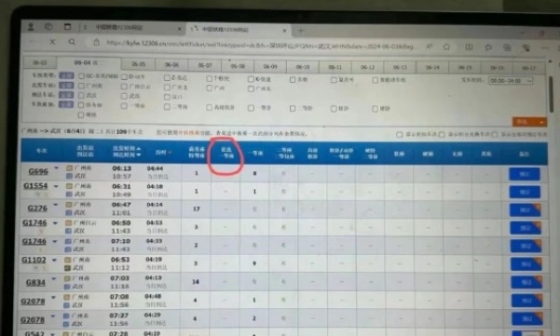Expand stop details arrow beside G696

pyautogui.click(x=57, y=168)
